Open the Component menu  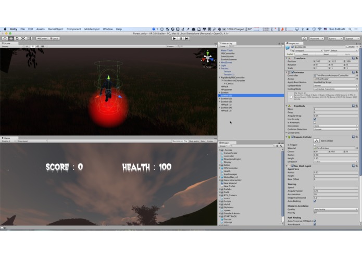(x=73, y=29)
